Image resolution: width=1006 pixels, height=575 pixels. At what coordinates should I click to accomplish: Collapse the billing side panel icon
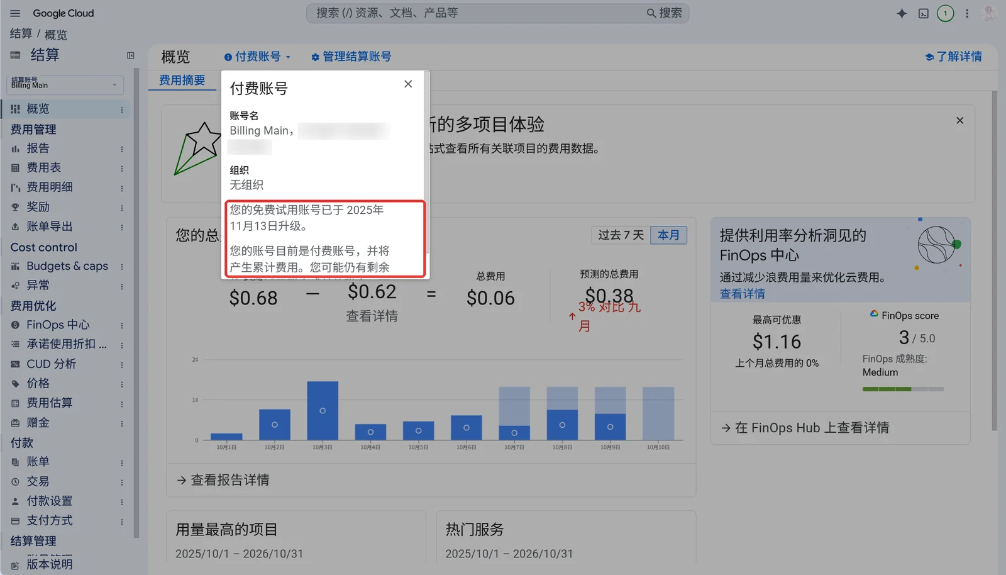click(130, 55)
